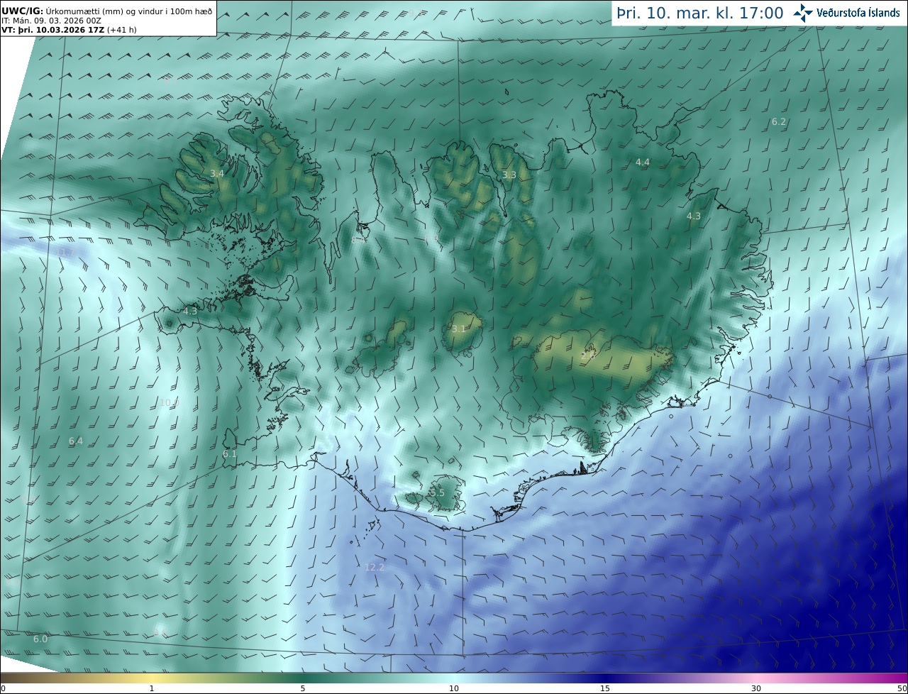Viewport: 908px width, 694px height.
Task: Open the Veðurstofa Íslands name link
Action: [x=858, y=13]
